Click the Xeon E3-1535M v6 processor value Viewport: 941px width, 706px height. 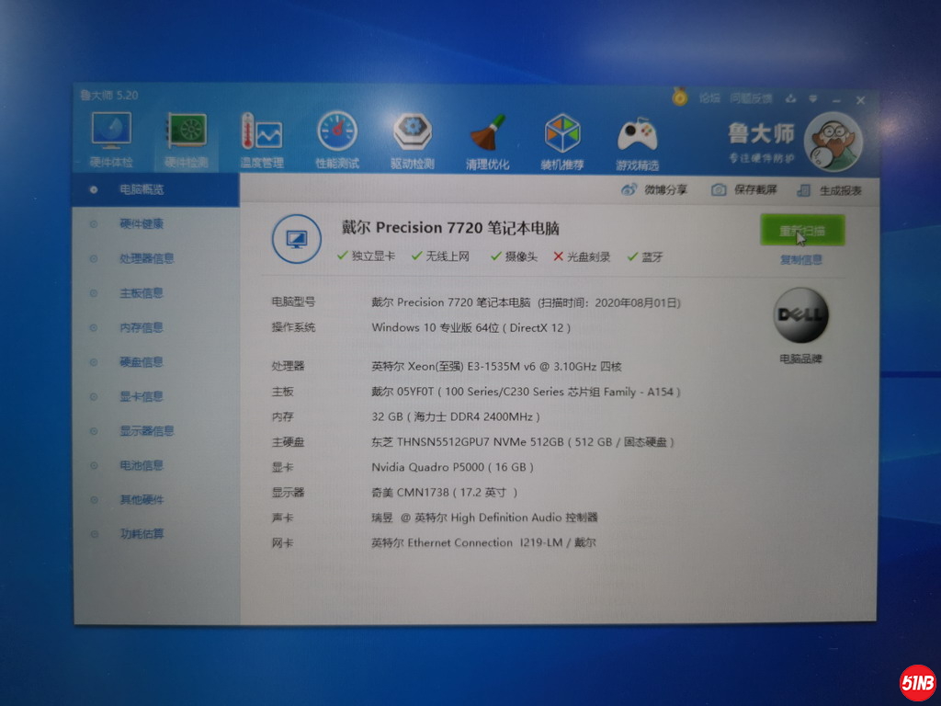(x=496, y=366)
